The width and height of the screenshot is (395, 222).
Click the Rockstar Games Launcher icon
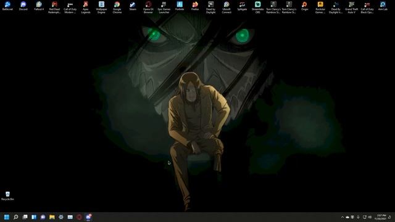point(320,7)
